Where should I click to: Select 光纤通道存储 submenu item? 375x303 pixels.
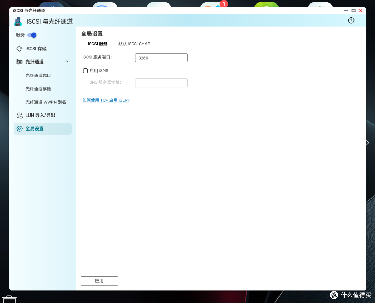pyautogui.click(x=38, y=89)
